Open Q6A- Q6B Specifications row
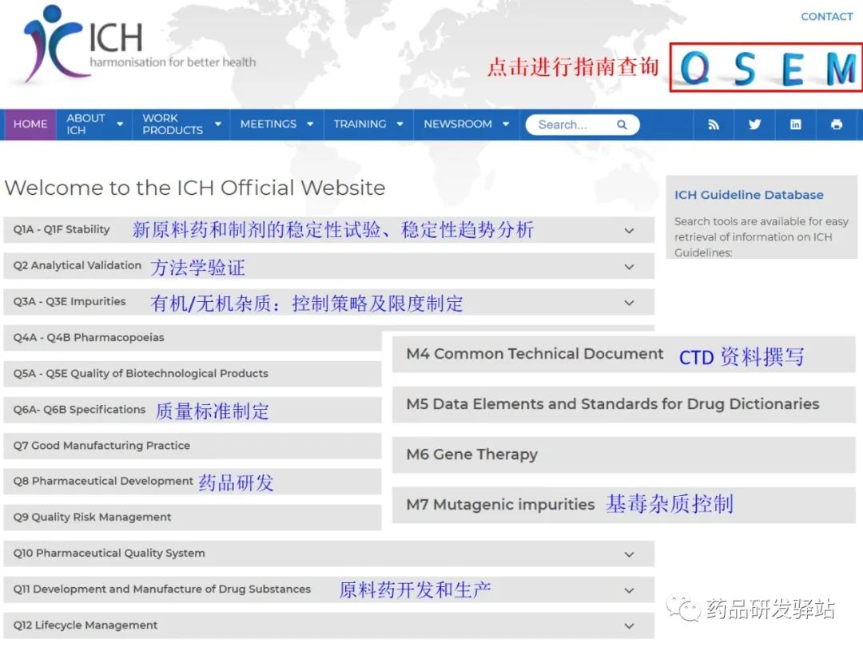 click(x=192, y=410)
